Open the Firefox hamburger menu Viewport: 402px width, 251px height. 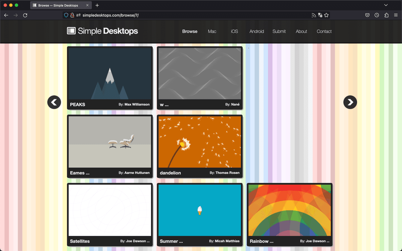(396, 15)
